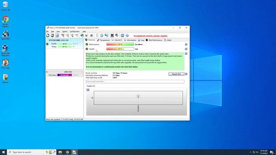
Task: Open the Google Chrome desktop shortcut
Action: (x=6, y=21)
